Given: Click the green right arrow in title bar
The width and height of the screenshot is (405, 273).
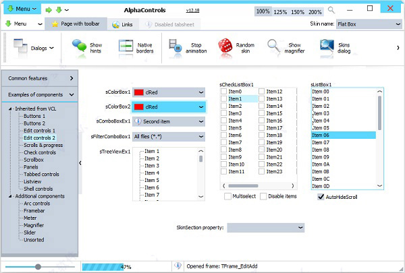Looking at the screenshot, I should click(x=49, y=10).
